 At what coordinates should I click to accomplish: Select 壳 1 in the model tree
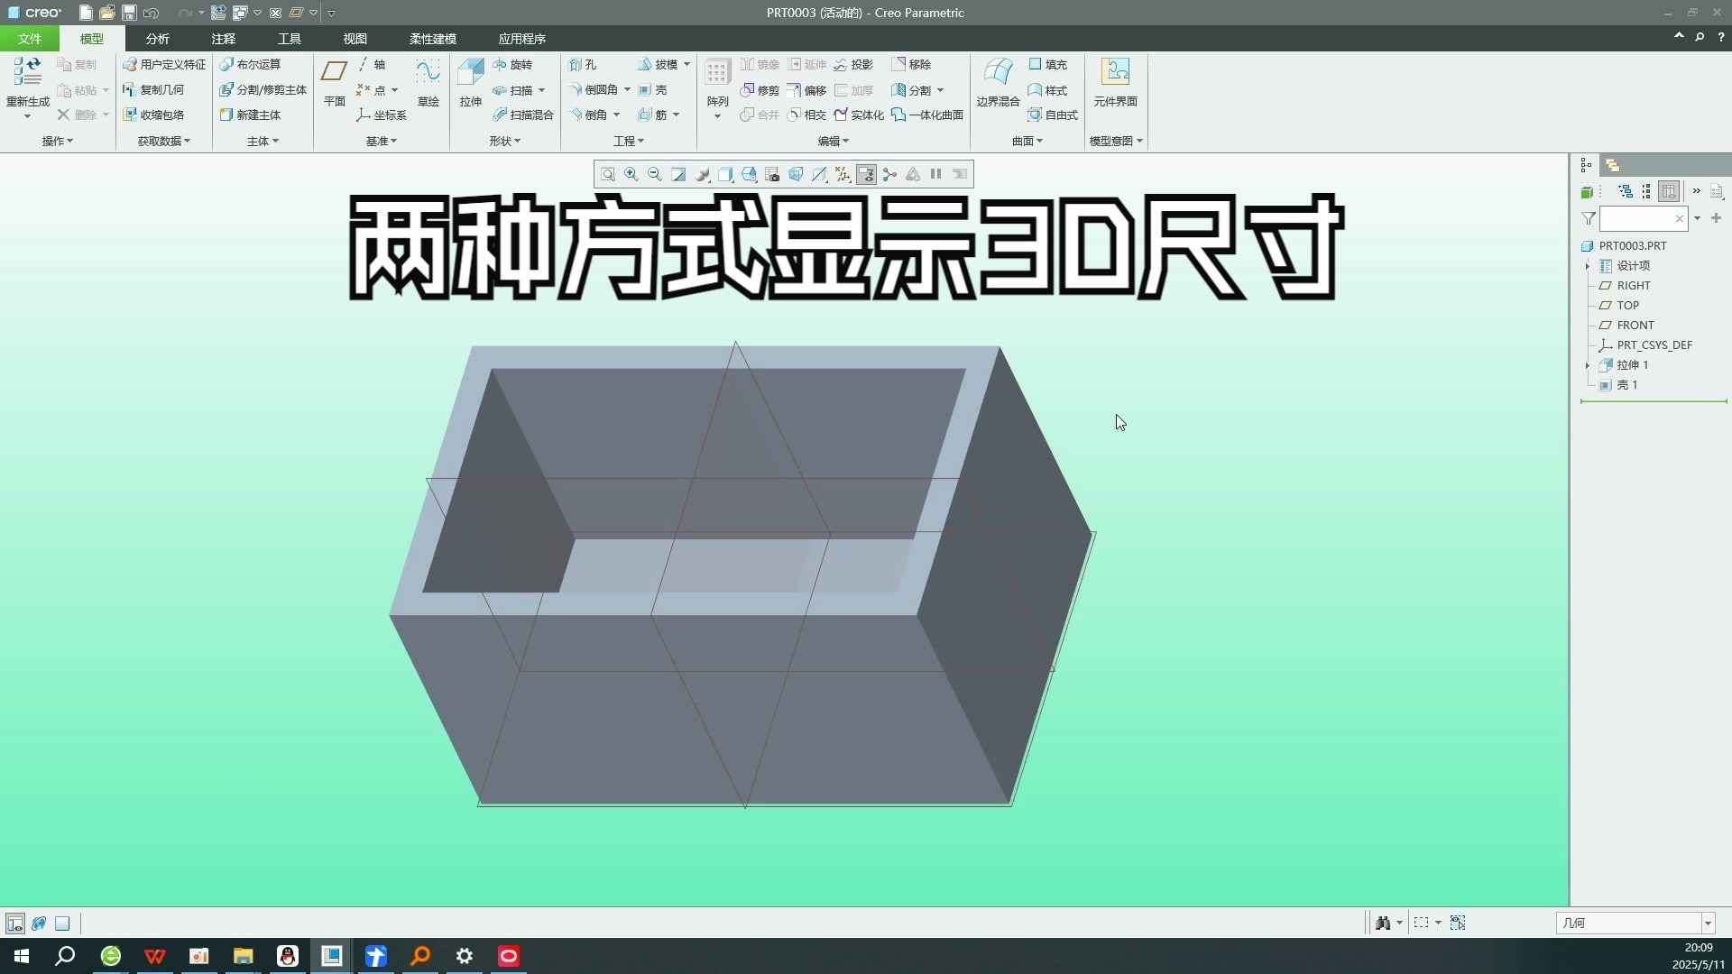1626,385
